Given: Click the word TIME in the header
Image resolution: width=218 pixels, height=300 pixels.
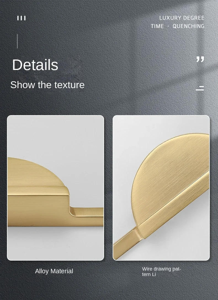Looking at the screenshot, I should (157, 26).
